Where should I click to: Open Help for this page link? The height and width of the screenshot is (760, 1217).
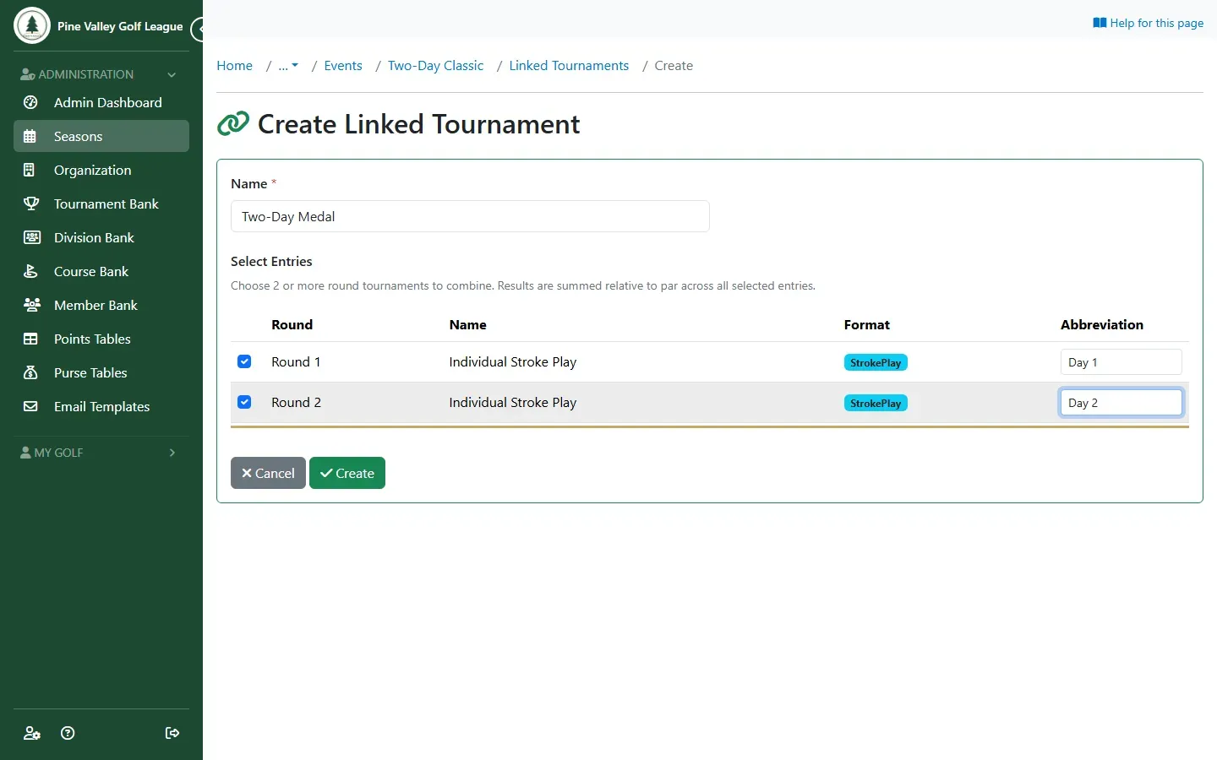point(1148,23)
